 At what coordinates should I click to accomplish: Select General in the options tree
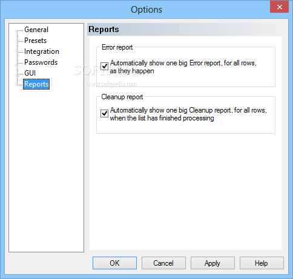coord(36,30)
